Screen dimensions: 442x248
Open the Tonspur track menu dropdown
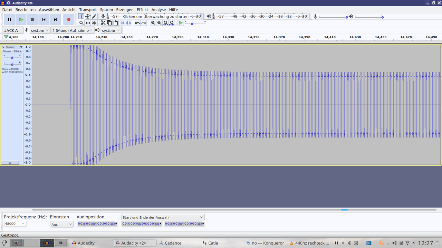14,47
